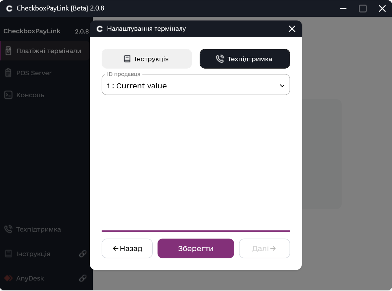Open the Інструкція button in dialog
This screenshot has height=291, width=392.
(x=147, y=59)
